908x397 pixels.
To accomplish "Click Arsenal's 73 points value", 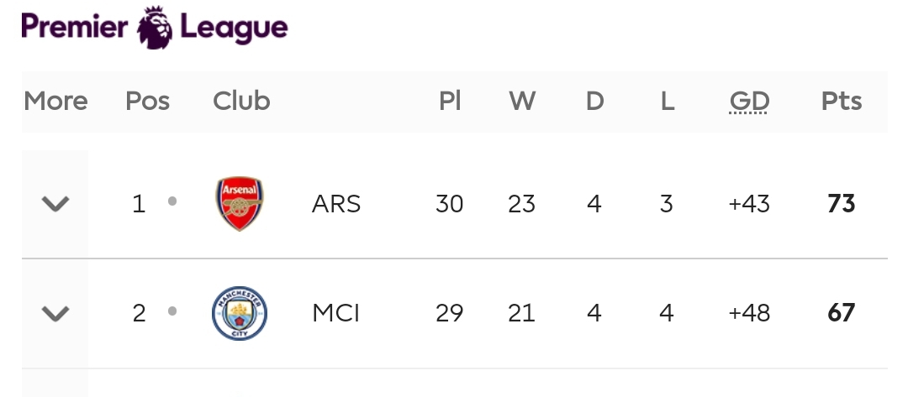I will [842, 204].
